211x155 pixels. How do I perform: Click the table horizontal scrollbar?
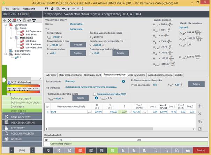(x=100, y=129)
